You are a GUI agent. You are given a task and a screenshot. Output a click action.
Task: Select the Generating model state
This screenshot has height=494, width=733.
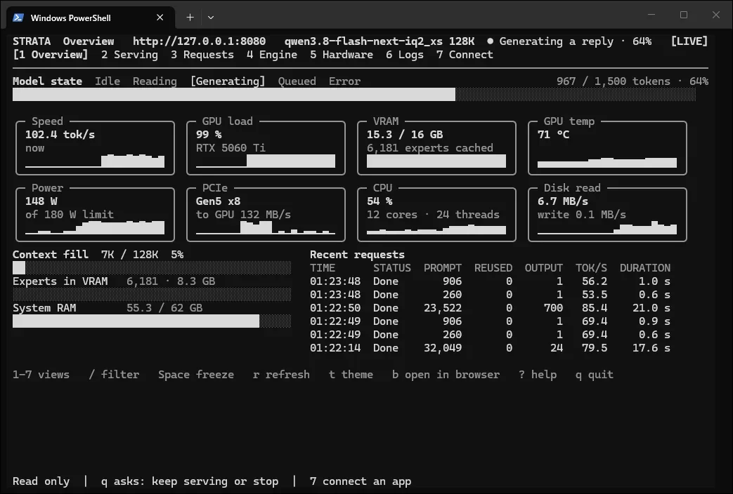coord(228,81)
